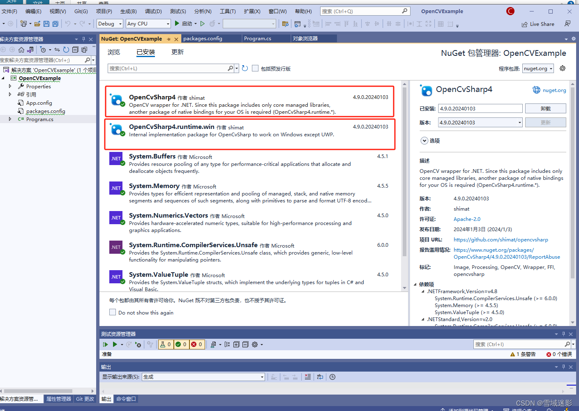
Task: Select packages.config in Solution Explorer
Action: tap(46, 111)
